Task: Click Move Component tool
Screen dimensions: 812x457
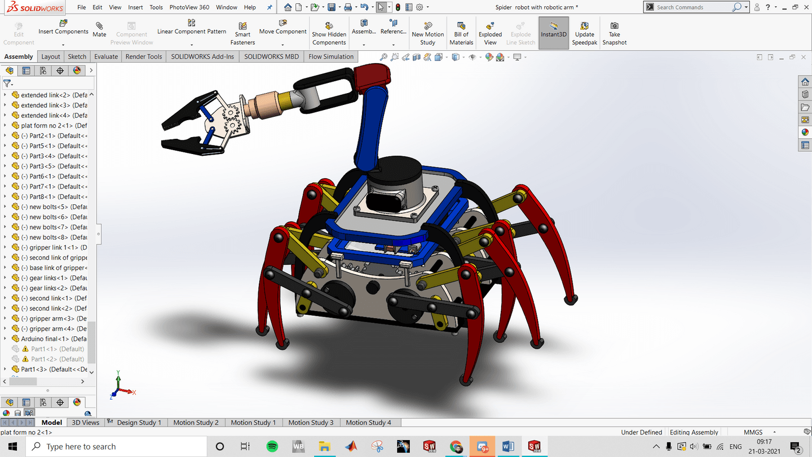Action: [x=283, y=27]
